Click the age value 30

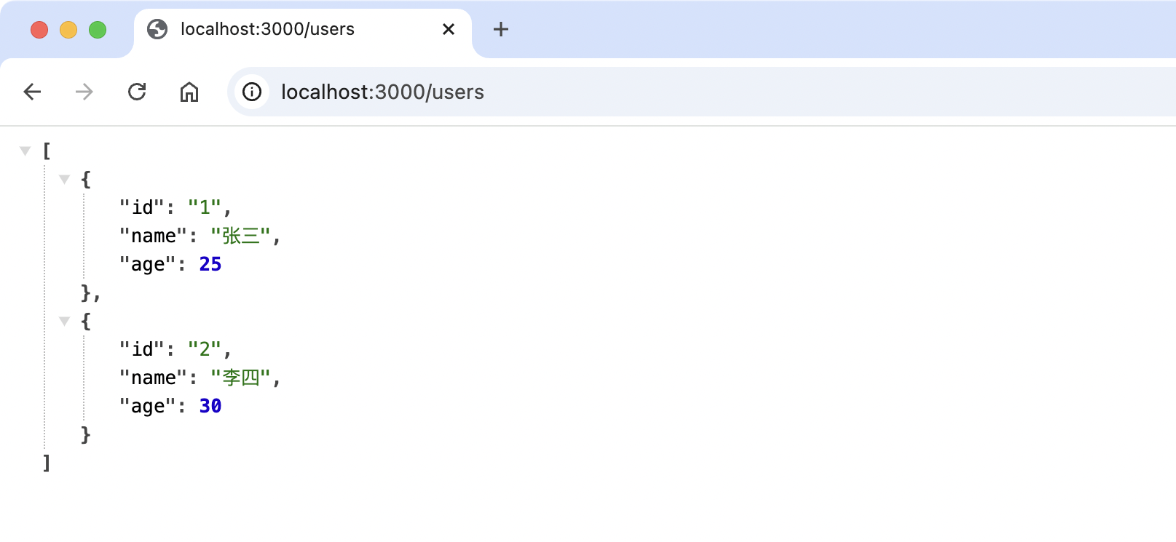click(x=210, y=406)
